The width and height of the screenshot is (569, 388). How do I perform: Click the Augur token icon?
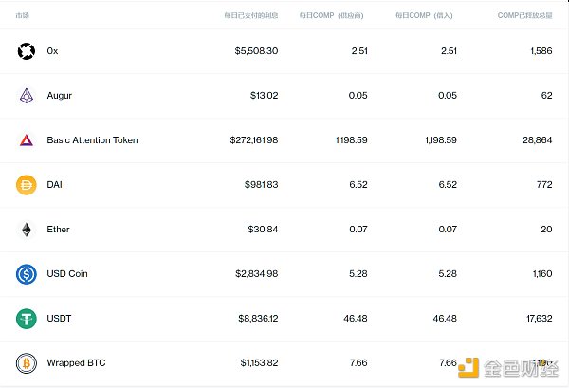26,96
